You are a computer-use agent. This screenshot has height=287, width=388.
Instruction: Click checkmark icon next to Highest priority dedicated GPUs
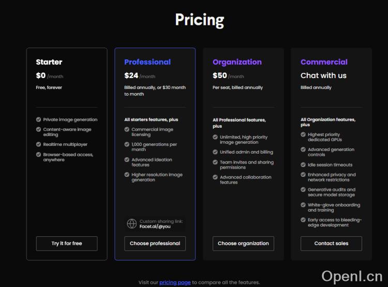point(303,134)
